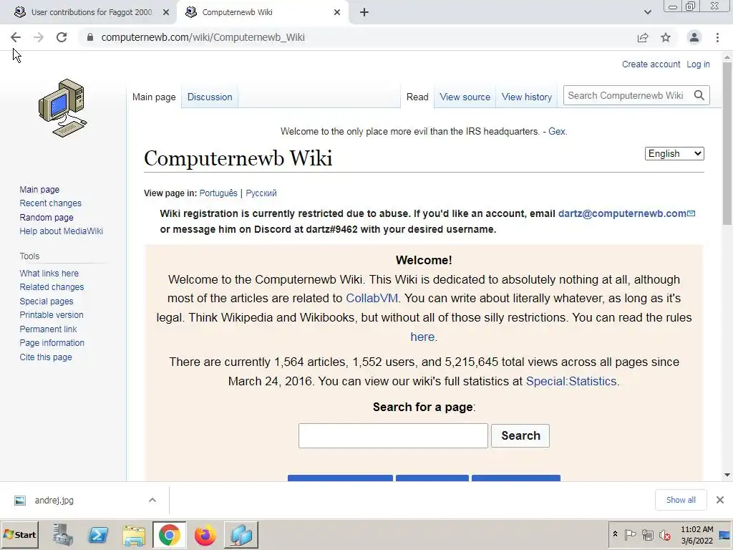
Task: Click the Chrome taskbar icon
Action: tap(169, 534)
